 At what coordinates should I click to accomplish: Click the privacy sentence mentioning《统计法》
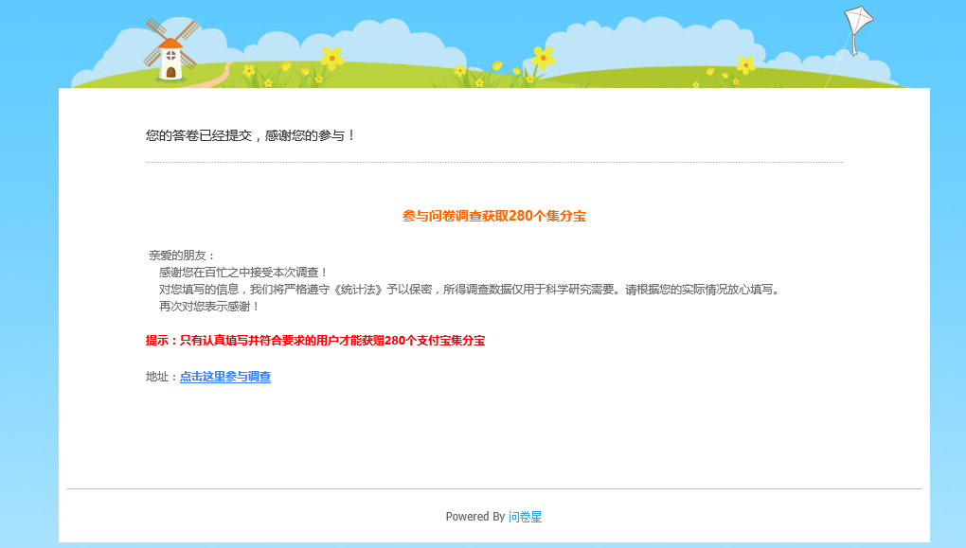point(470,290)
